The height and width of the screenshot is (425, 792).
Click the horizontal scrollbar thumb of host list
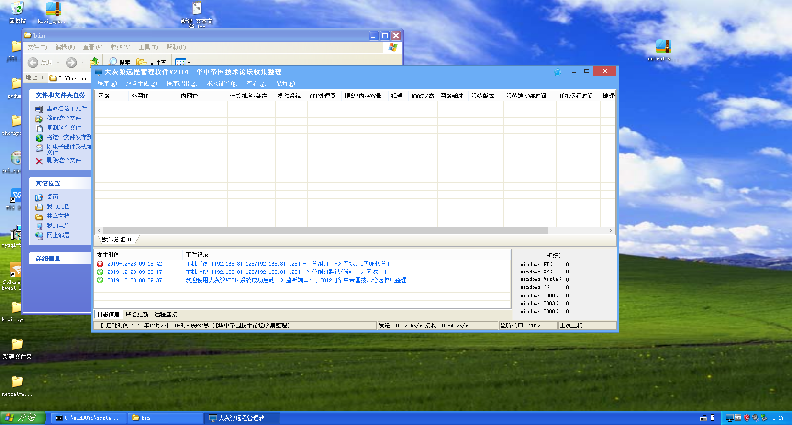point(325,231)
